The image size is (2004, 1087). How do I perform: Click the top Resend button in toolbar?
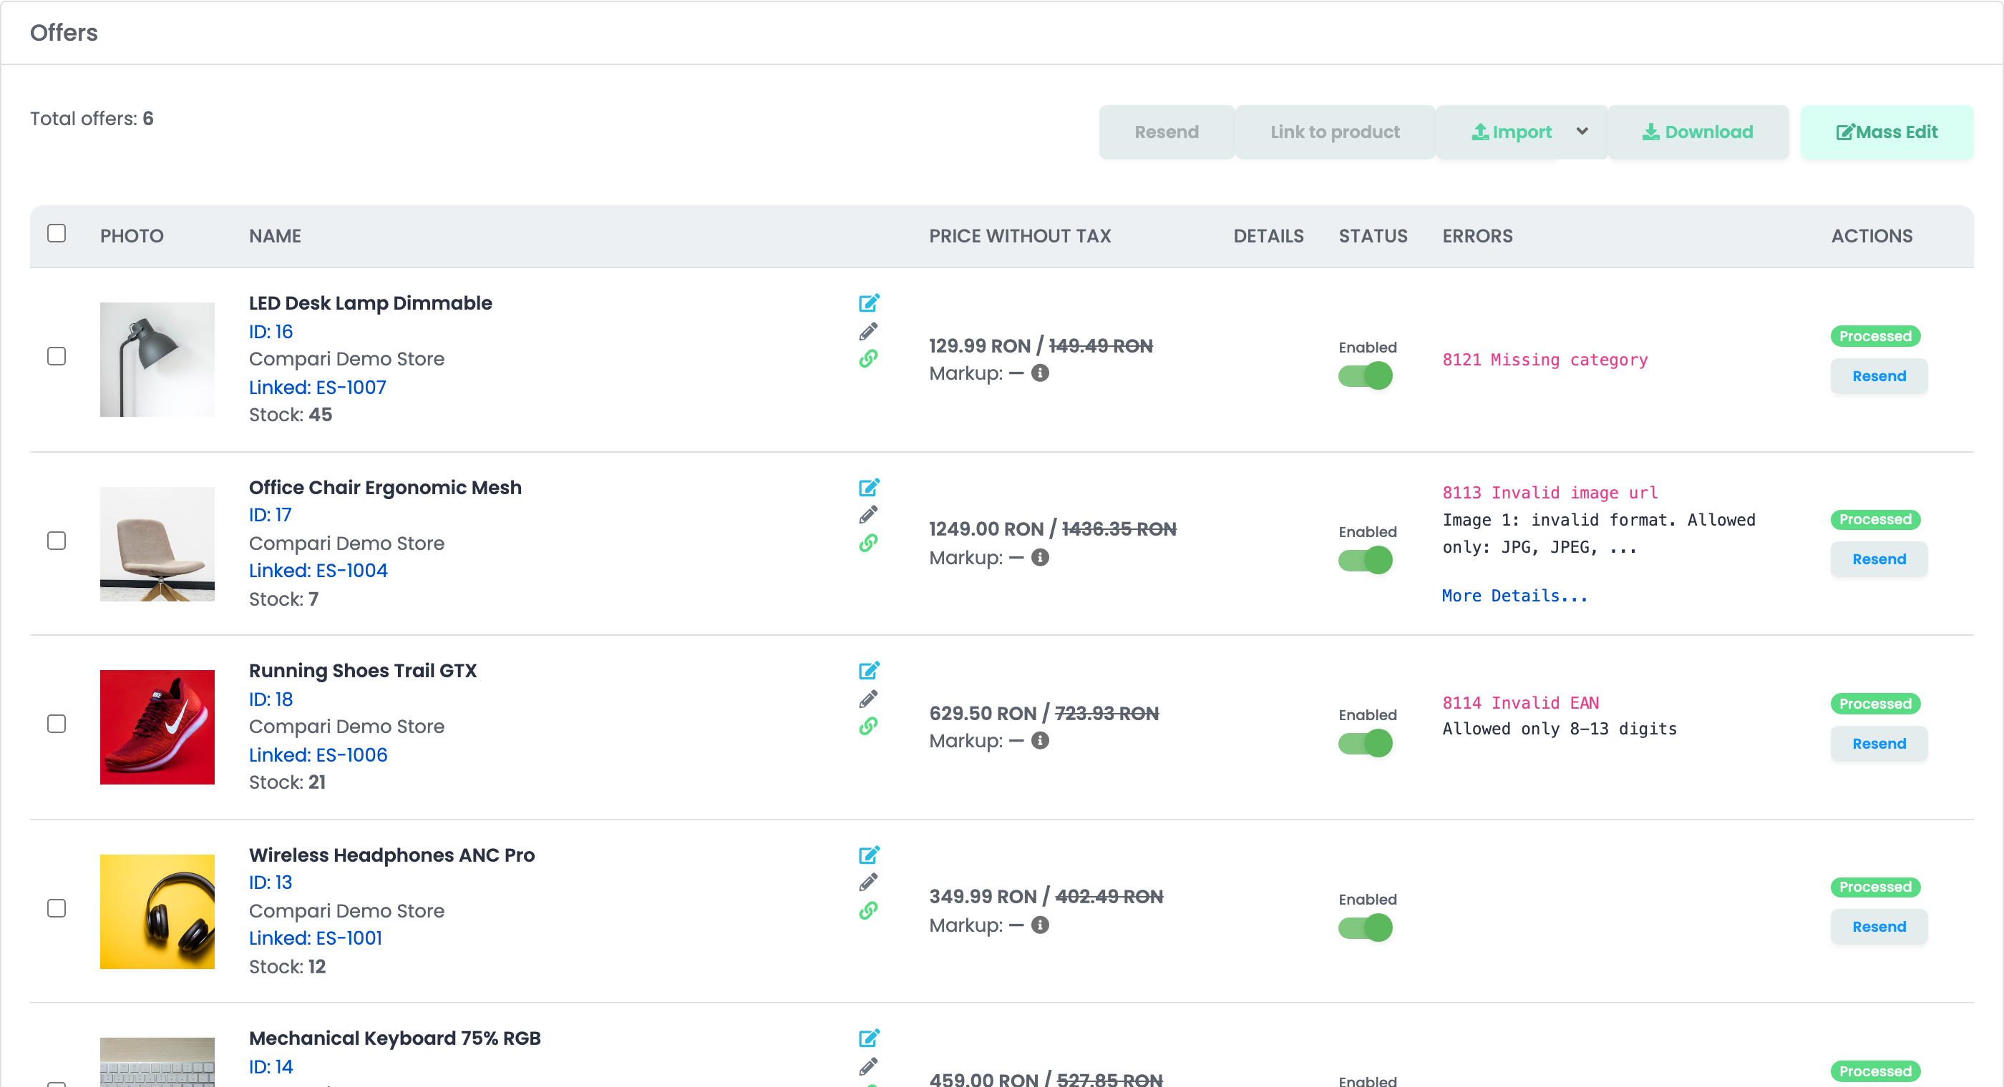click(1166, 132)
